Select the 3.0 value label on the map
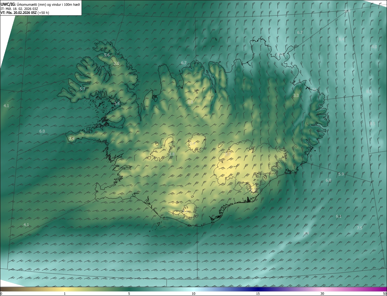The width and height of the screenshot is (387, 296). tap(116, 64)
